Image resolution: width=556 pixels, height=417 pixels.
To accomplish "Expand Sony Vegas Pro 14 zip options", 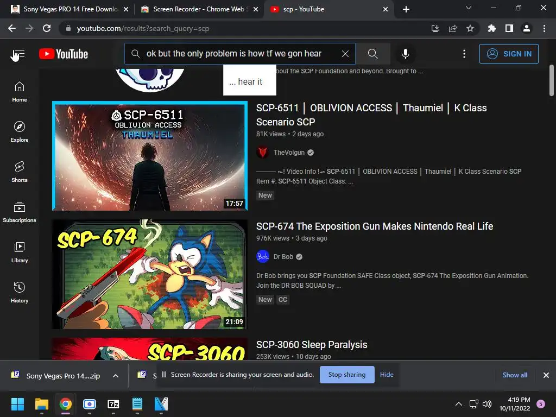I will [116, 376].
